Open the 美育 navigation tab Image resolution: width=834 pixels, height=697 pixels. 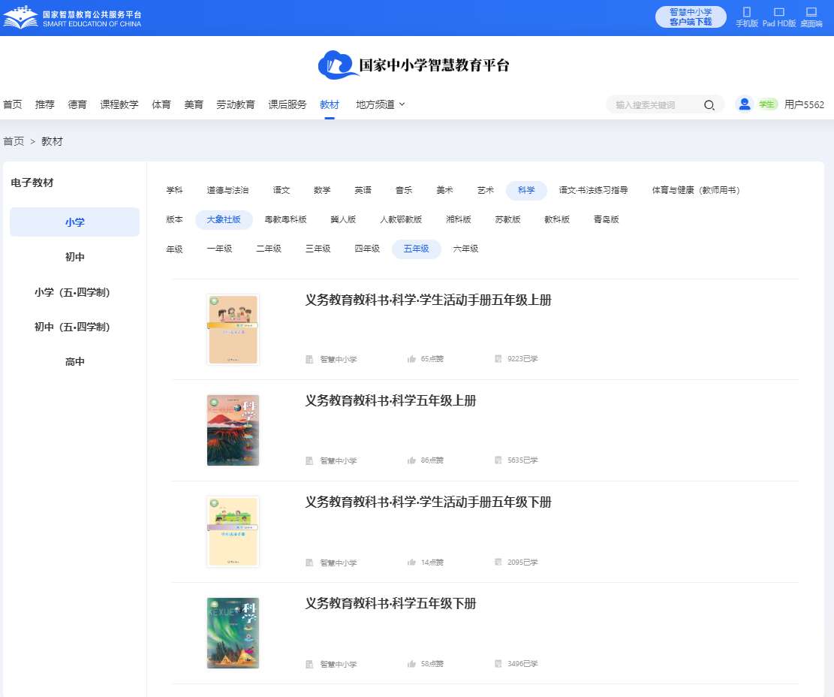click(194, 104)
